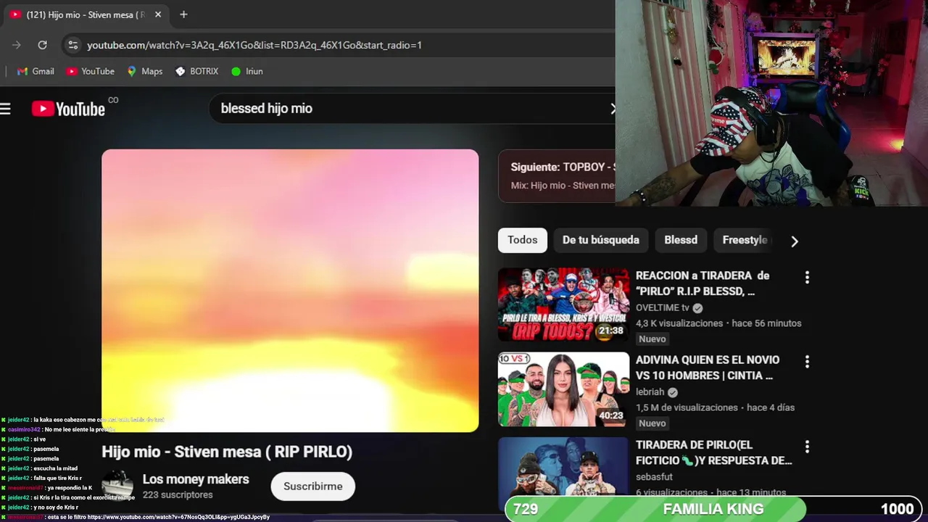
Task: Click the 1,5 M de visualizaciones text
Action: 687,407
